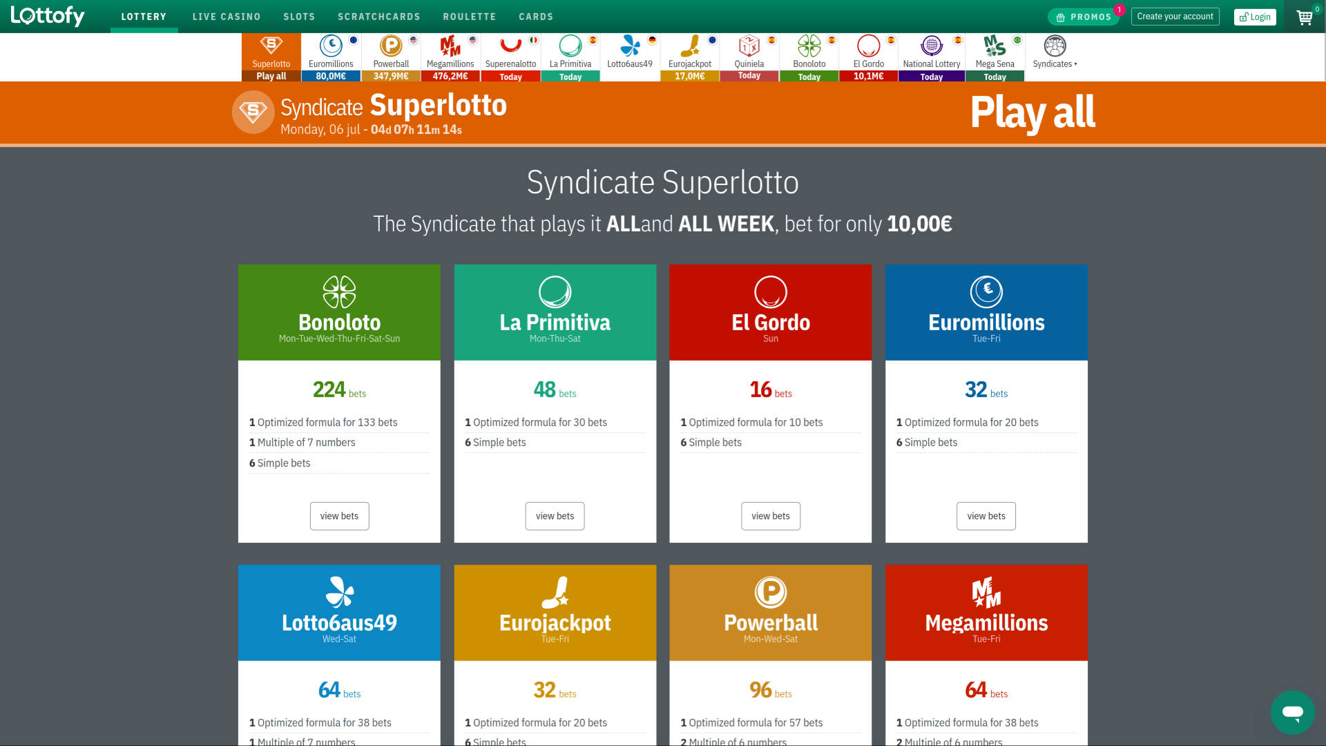Click the Lottofy logo
This screenshot has height=746, width=1326.
(x=48, y=16)
